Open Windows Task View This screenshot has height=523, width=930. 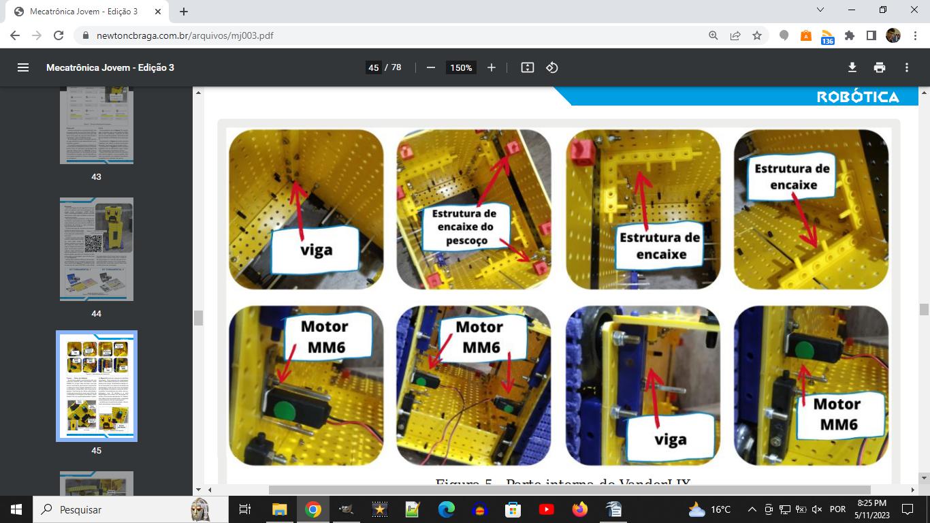click(x=245, y=509)
